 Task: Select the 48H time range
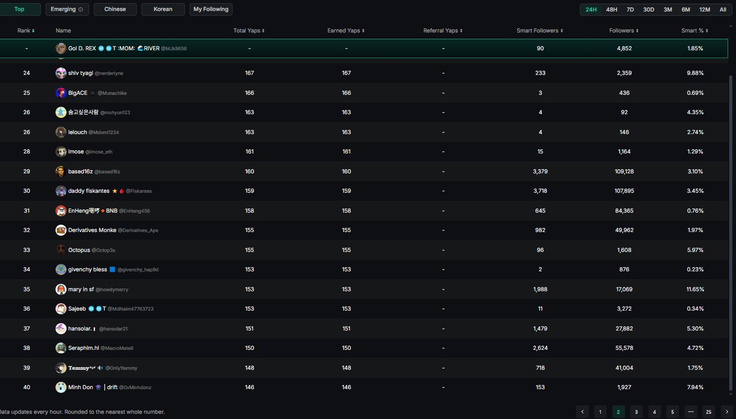pos(611,9)
